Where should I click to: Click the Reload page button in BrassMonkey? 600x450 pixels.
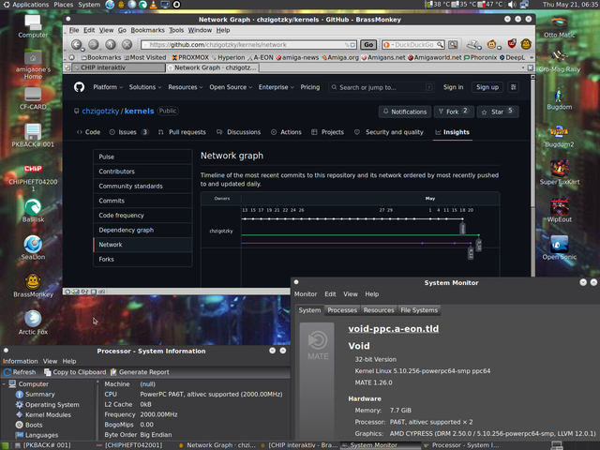[111, 45]
